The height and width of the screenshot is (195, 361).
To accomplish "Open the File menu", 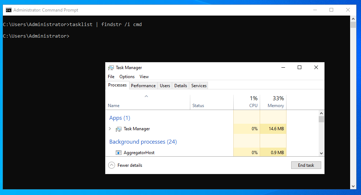I will pos(111,77).
